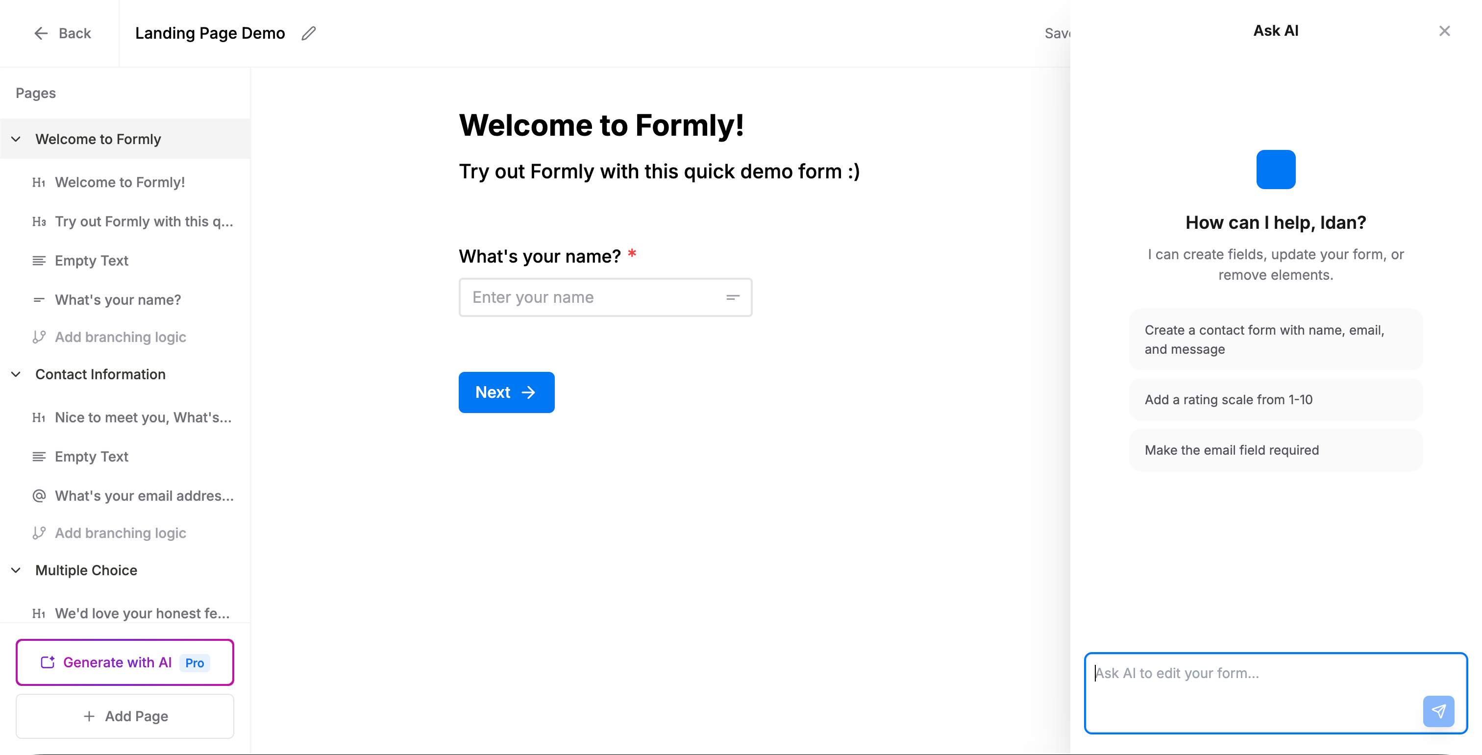The height and width of the screenshot is (755, 1482).
Task: Click the H3 icon beside Try out Formly
Action: tap(39, 221)
